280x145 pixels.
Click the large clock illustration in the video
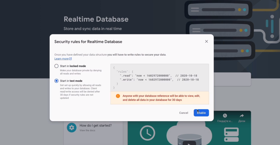pyautogui.click(x=147, y=133)
